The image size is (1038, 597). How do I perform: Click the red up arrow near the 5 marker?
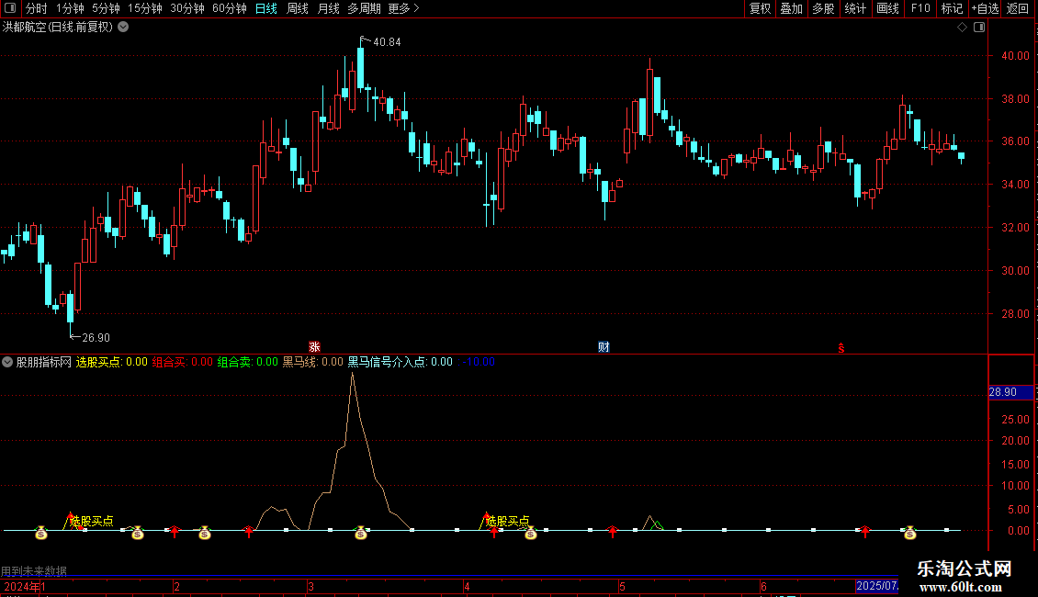pyautogui.click(x=613, y=531)
